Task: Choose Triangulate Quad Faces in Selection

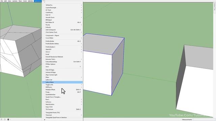Action: point(62,118)
